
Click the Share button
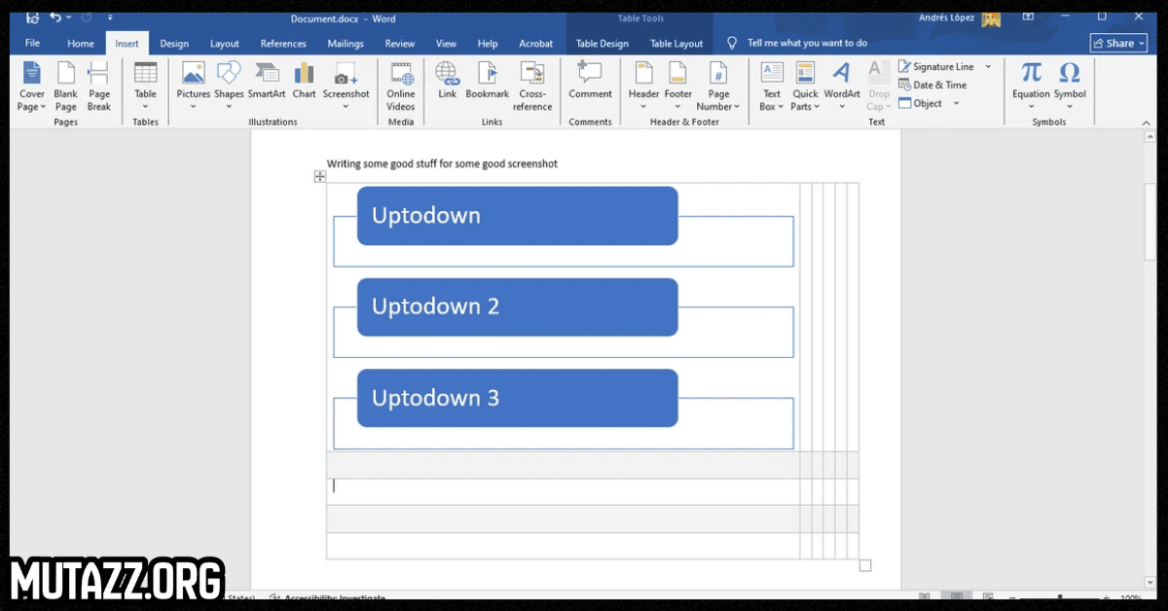1118,43
